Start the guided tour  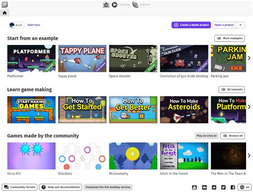click(x=34, y=25)
